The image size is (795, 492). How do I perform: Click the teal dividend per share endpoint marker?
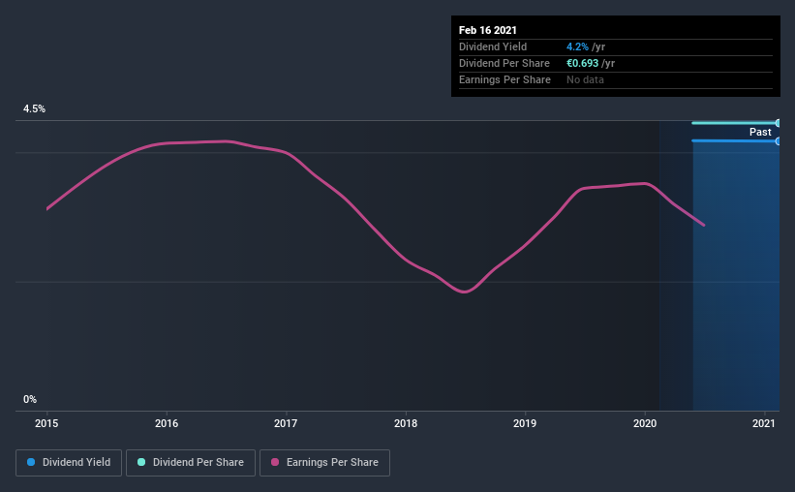click(x=778, y=123)
